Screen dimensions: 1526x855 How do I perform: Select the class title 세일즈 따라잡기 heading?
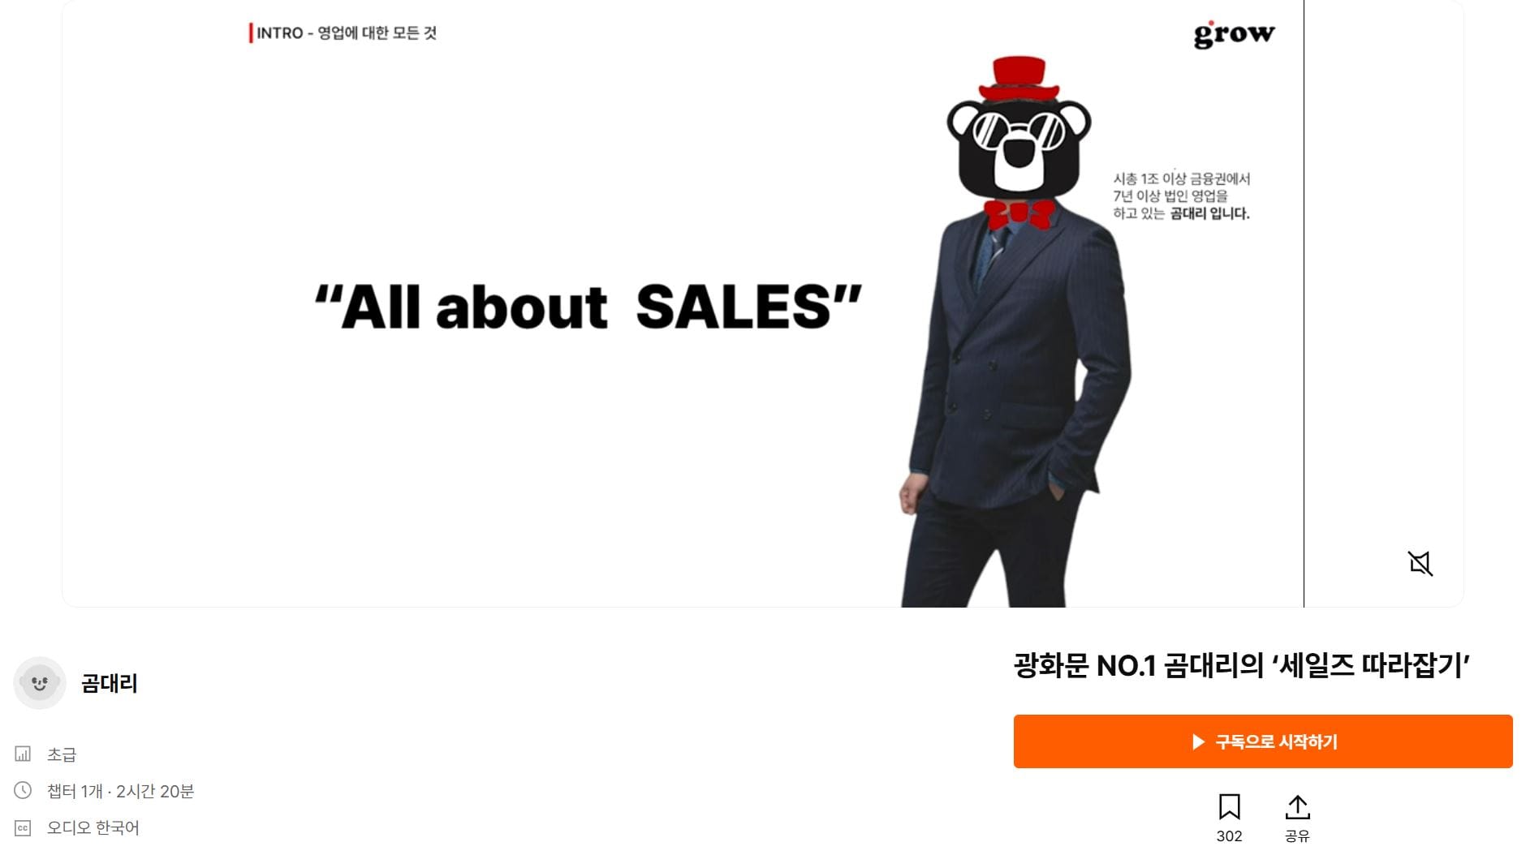tap(1242, 666)
